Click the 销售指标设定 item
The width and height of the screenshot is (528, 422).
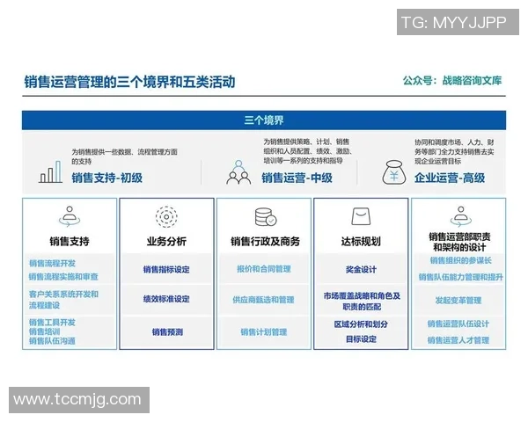tap(166, 269)
